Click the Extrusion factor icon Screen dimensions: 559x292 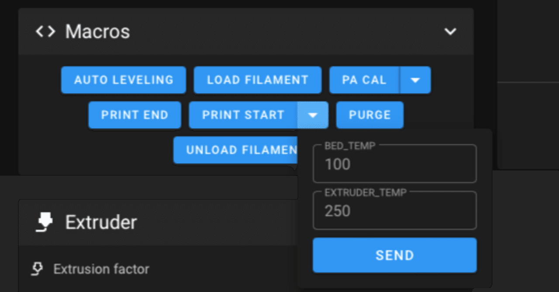[x=38, y=269]
